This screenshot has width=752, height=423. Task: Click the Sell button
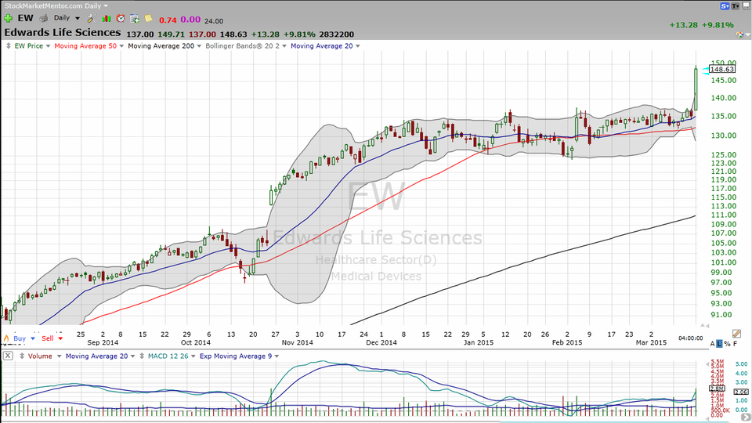coord(48,338)
